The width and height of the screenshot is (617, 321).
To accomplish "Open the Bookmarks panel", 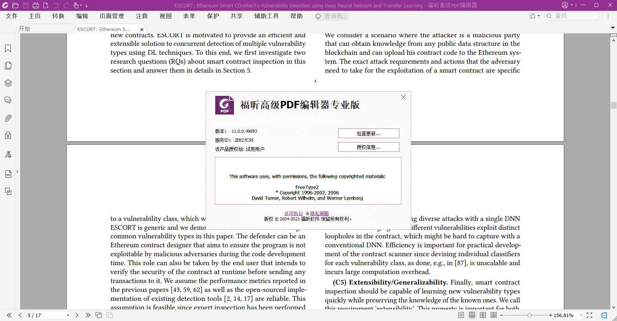I will (x=8, y=49).
